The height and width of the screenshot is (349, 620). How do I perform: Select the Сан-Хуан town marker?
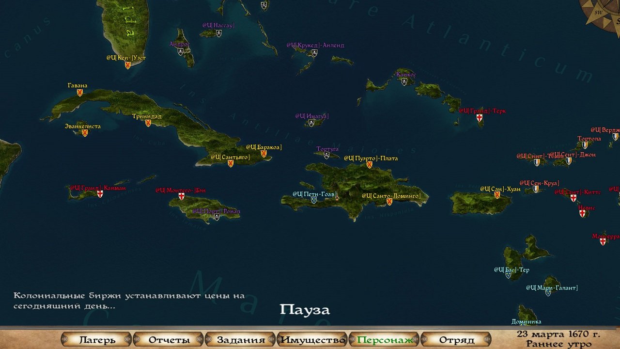497,195
